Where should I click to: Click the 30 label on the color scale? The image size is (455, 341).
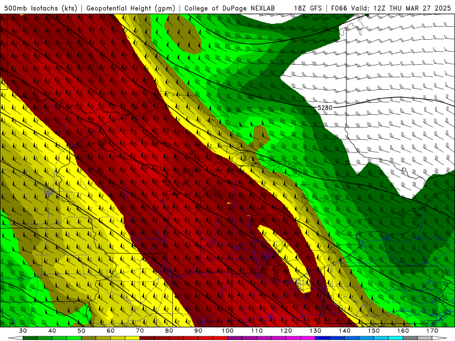point(23,331)
